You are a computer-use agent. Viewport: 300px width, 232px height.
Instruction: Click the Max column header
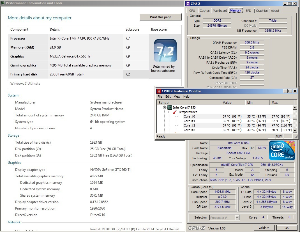click(x=281, y=103)
